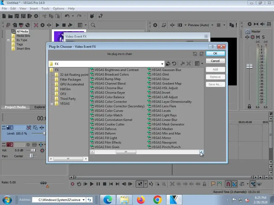Open the Preview (Auto) quality dropdown
The width and height of the screenshot is (274, 205).
pyautogui.click(x=212, y=25)
